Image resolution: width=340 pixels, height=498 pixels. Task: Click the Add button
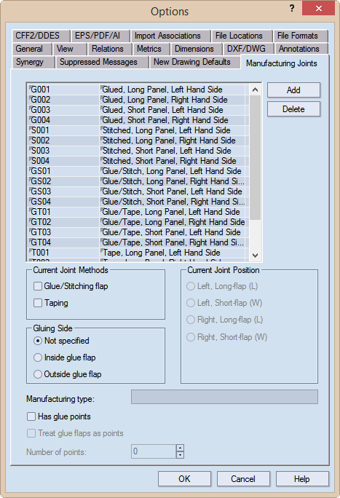pyautogui.click(x=293, y=90)
